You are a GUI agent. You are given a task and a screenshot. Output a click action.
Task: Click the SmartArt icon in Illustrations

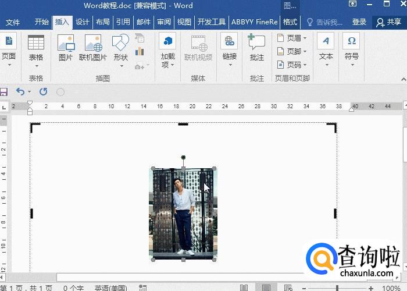[140, 38]
